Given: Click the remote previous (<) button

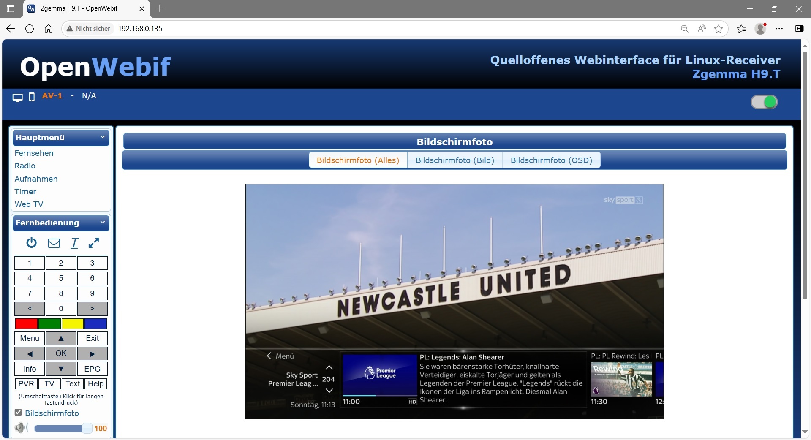Looking at the screenshot, I should 30,309.
